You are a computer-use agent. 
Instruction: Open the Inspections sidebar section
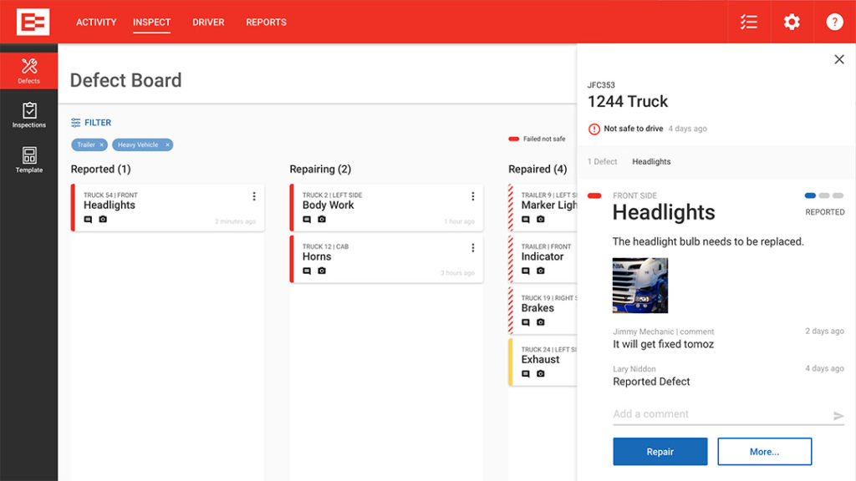coord(28,115)
